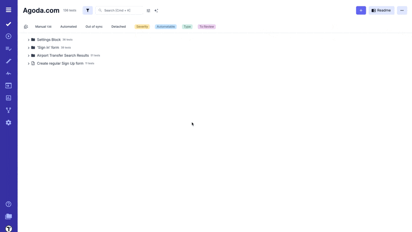
Task: Click the blue plus create button
Action: (x=361, y=10)
